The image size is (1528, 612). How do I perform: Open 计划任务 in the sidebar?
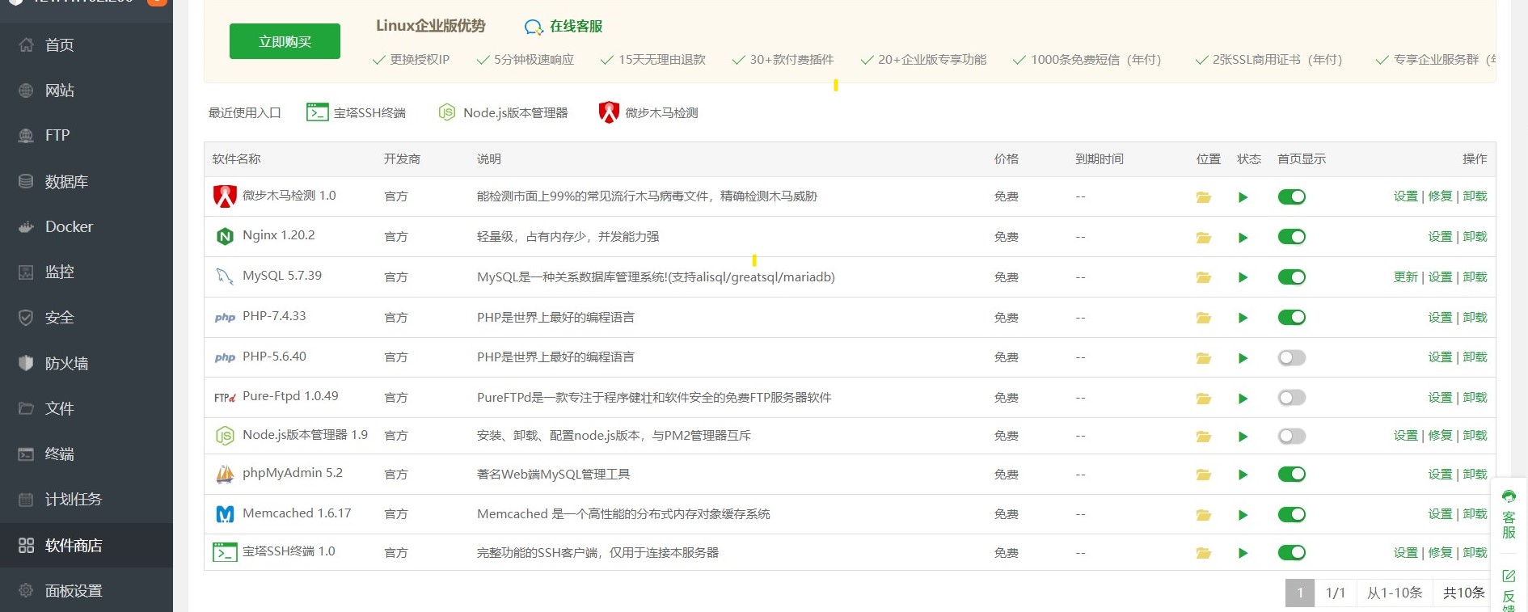point(87,500)
